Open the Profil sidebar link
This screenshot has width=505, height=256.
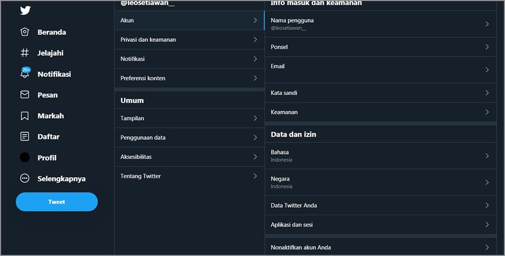47,158
